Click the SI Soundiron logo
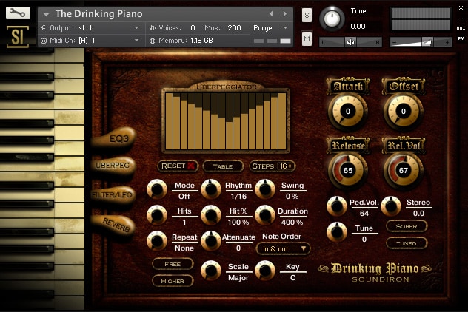468x312 pixels. [18, 37]
